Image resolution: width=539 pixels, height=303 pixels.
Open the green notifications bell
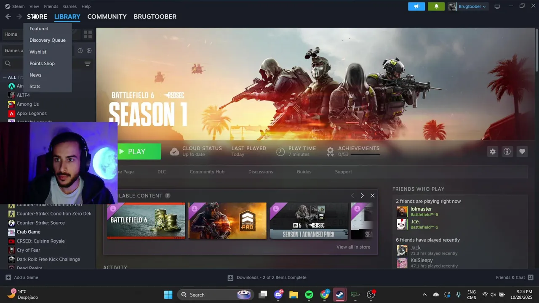[x=436, y=6]
